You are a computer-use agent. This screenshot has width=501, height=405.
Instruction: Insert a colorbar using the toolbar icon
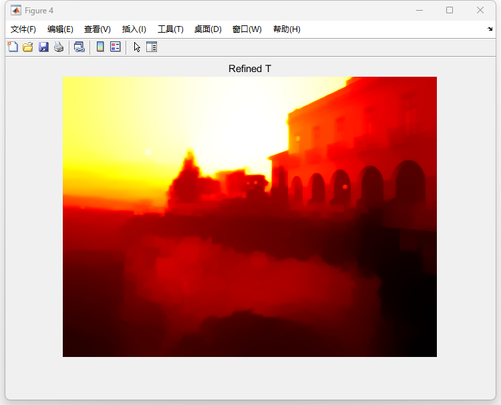(x=100, y=47)
